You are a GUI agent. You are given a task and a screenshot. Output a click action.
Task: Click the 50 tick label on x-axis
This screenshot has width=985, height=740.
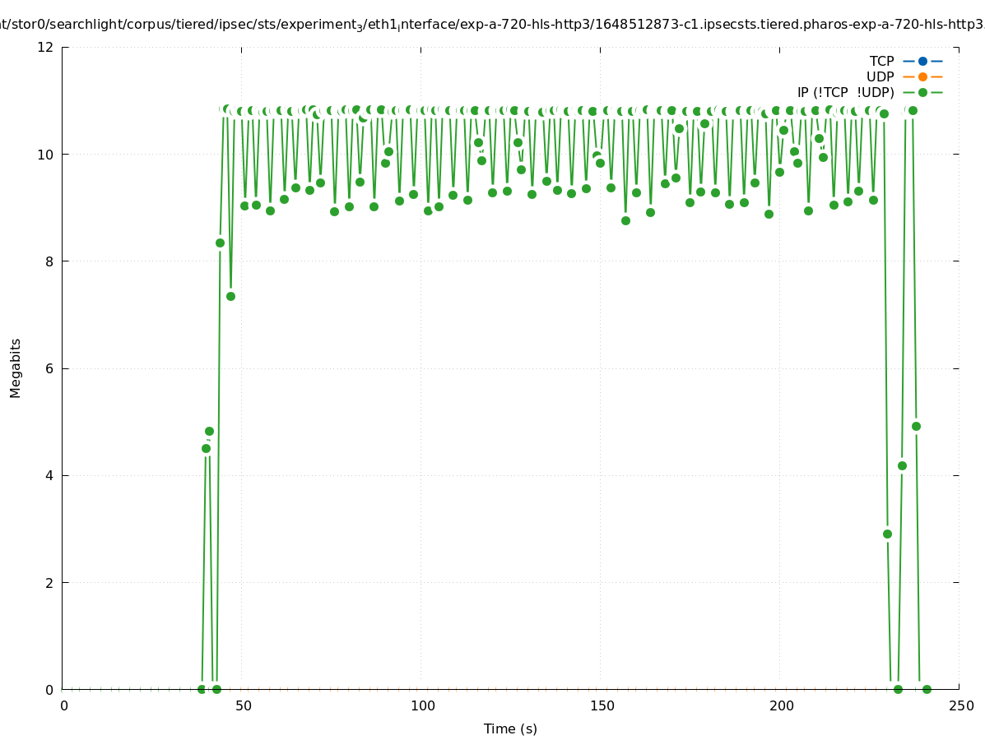click(243, 705)
